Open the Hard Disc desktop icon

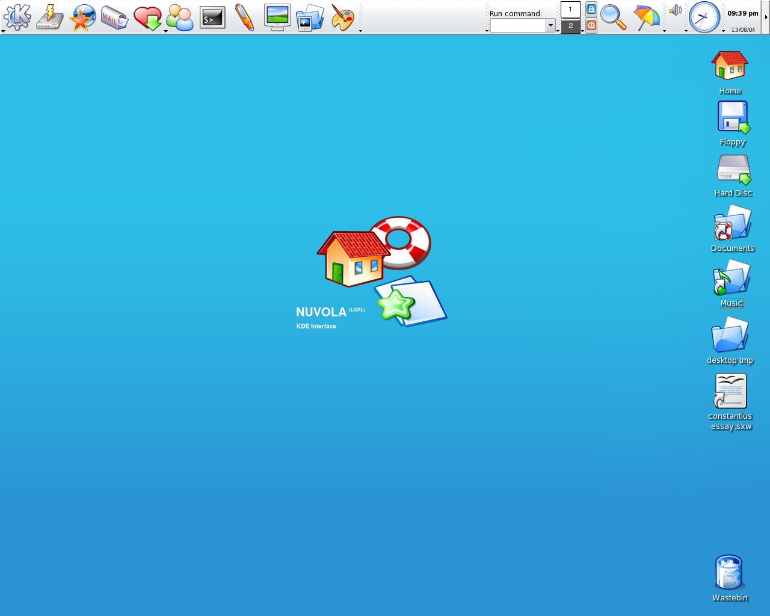733,169
